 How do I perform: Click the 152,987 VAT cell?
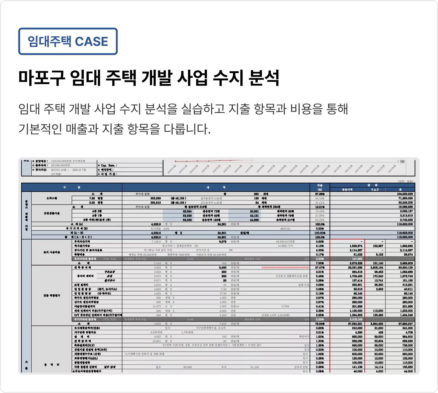[x=378, y=246]
